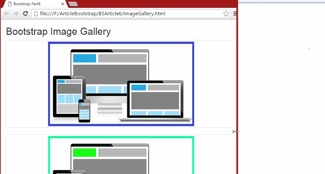Bookmark this page with the star icon
Viewport: 325px width, 174px height.
pos(226,14)
